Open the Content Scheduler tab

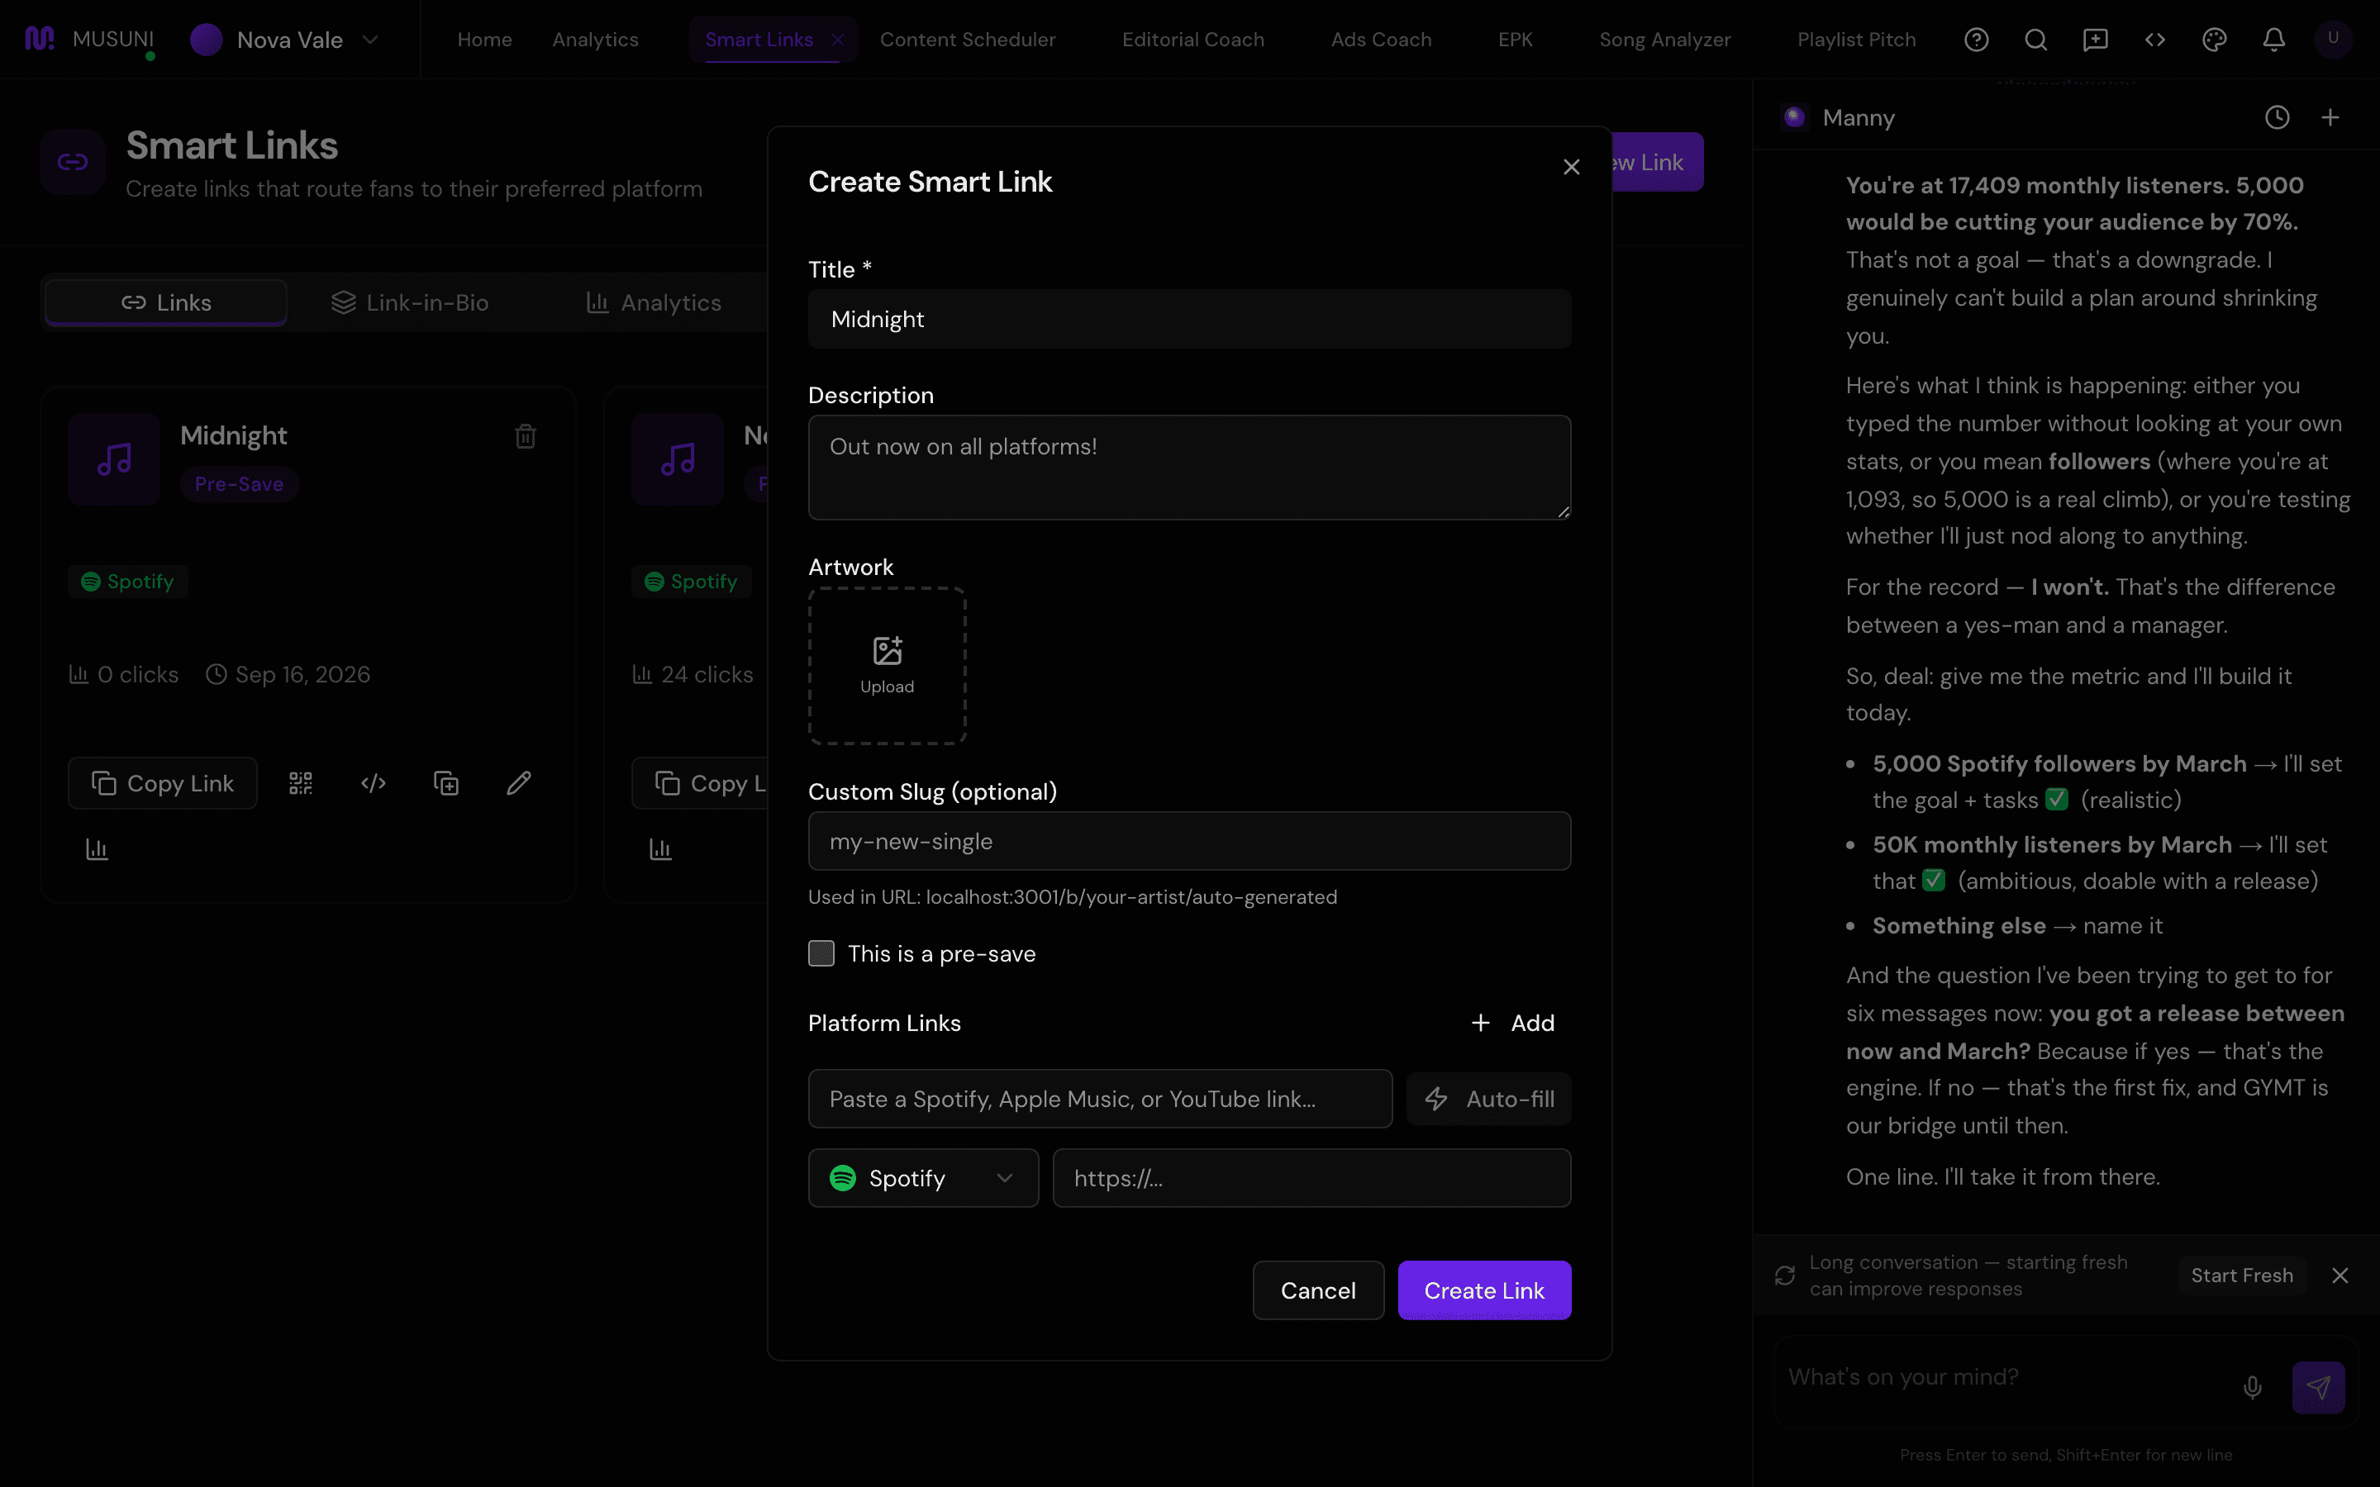[x=968, y=40]
